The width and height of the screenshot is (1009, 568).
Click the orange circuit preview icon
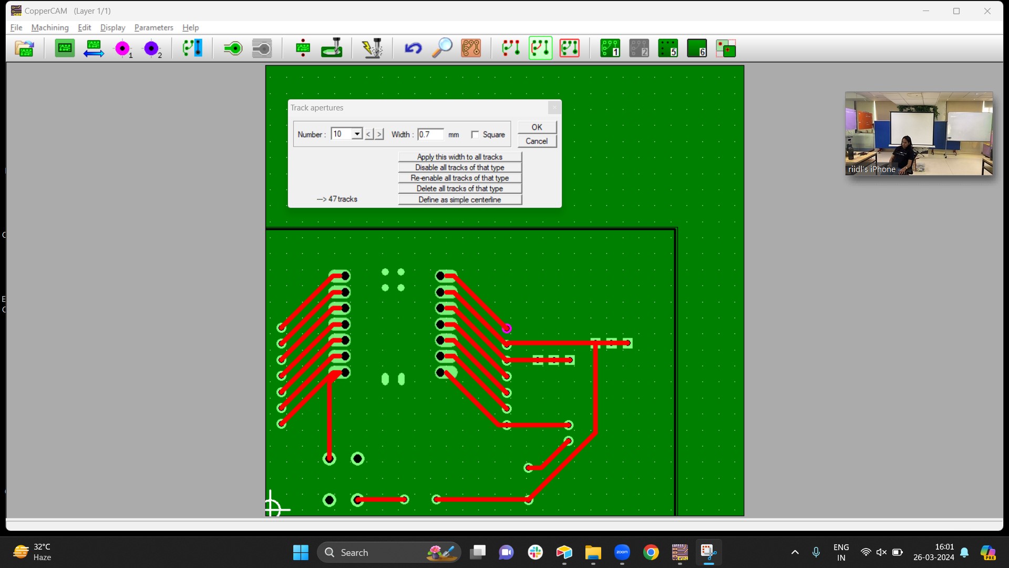471,49
